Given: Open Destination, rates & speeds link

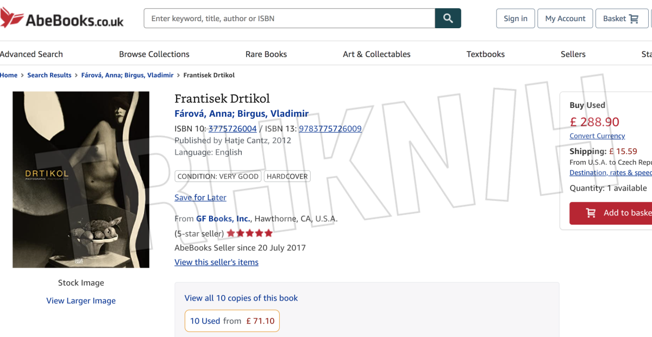Looking at the screenshot, I should point(611,173).
